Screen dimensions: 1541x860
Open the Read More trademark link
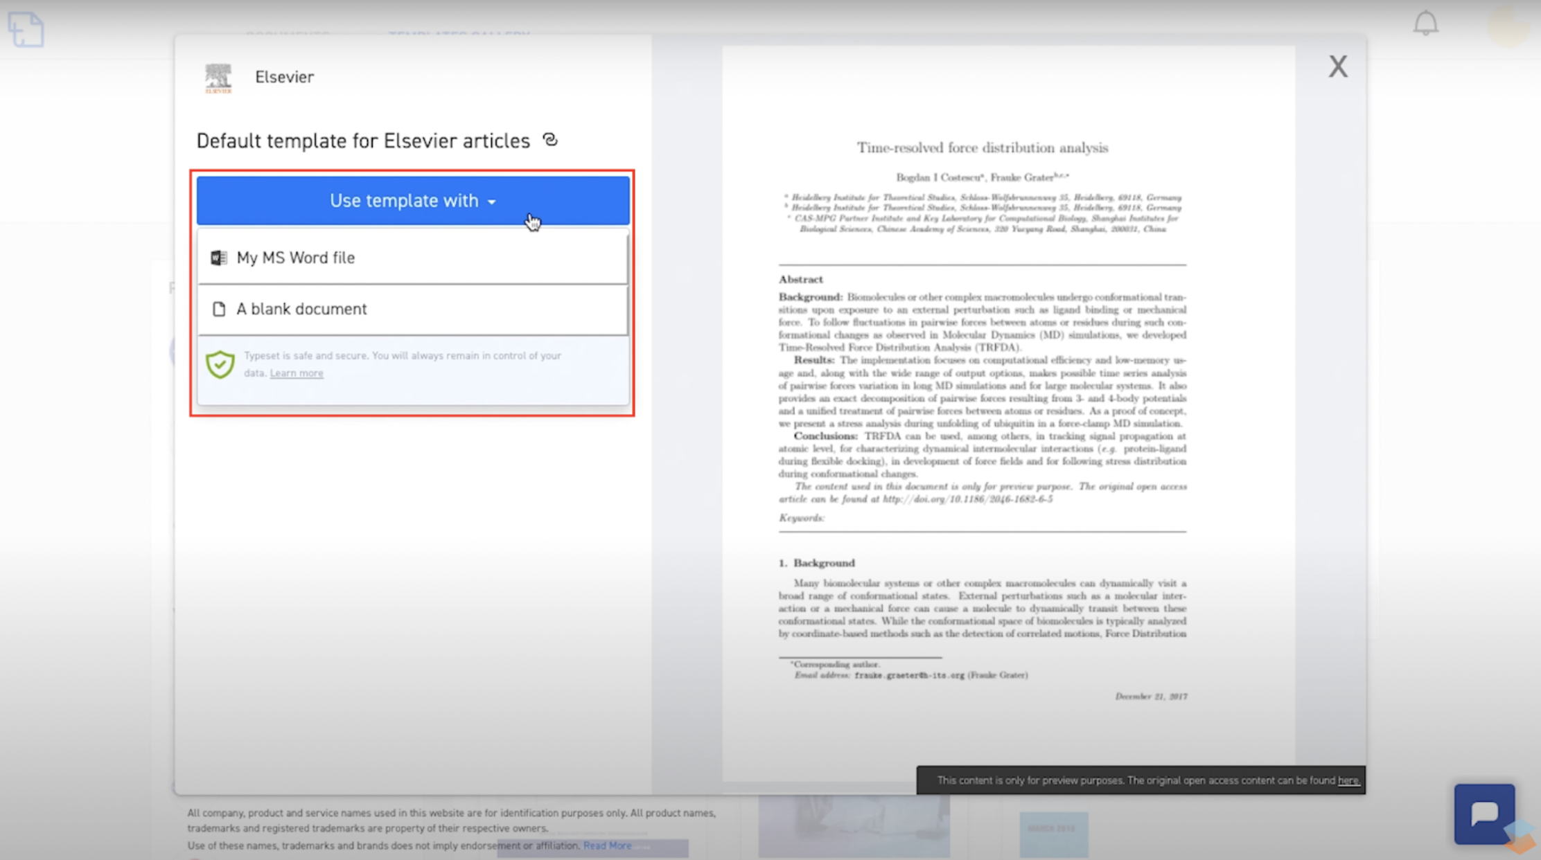pos(607,845)
